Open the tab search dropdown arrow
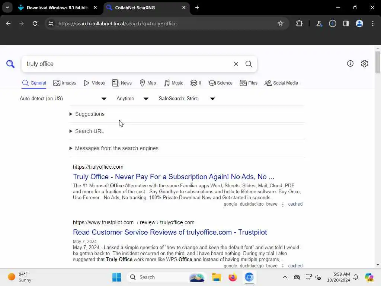 tap(7, 7)
